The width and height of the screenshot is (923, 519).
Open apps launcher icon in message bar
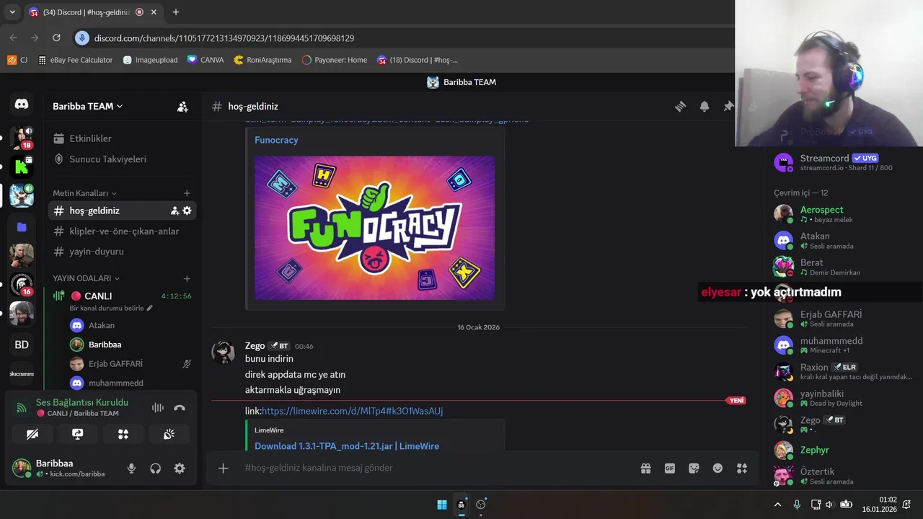pos(742,469)
